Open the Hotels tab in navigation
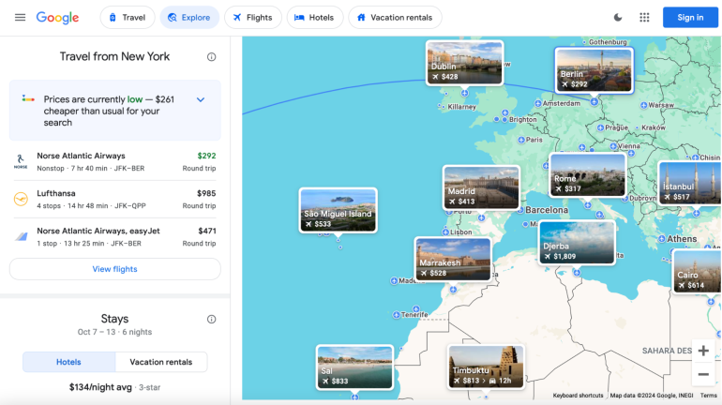The height and width of the screenshot is (405, 722). coord(314,18)
